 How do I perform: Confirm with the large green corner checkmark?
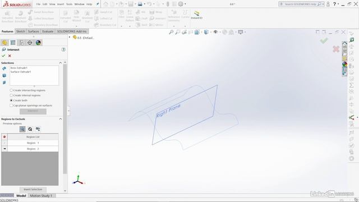(x=324, y=41)
